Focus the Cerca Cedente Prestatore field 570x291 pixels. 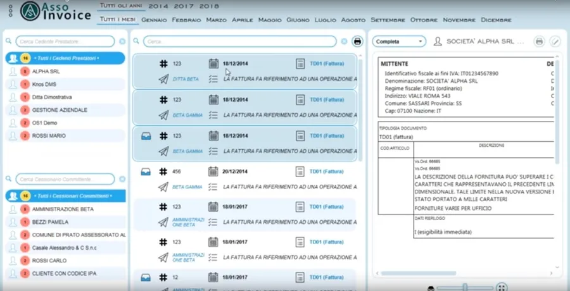(65, 41)
